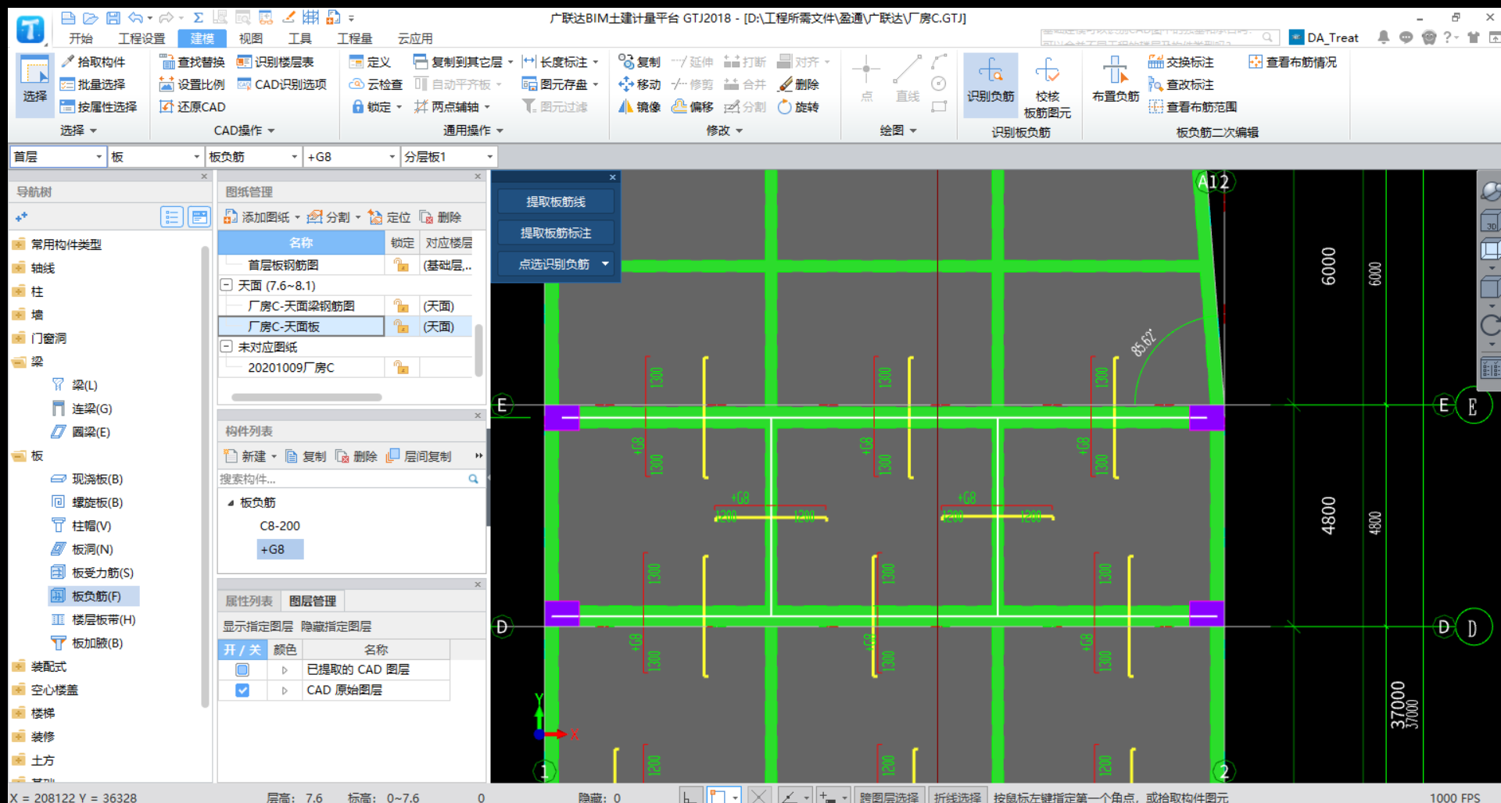The height and width of the screenshot is (803, 1501).
Task: Open the 点选识别负筋 dropdown arrow
Action: coord(605,264)
